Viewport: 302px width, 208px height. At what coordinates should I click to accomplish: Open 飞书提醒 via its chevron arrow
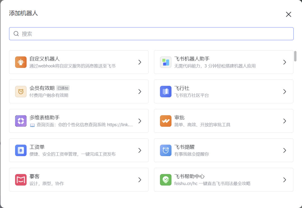(285, 150)
